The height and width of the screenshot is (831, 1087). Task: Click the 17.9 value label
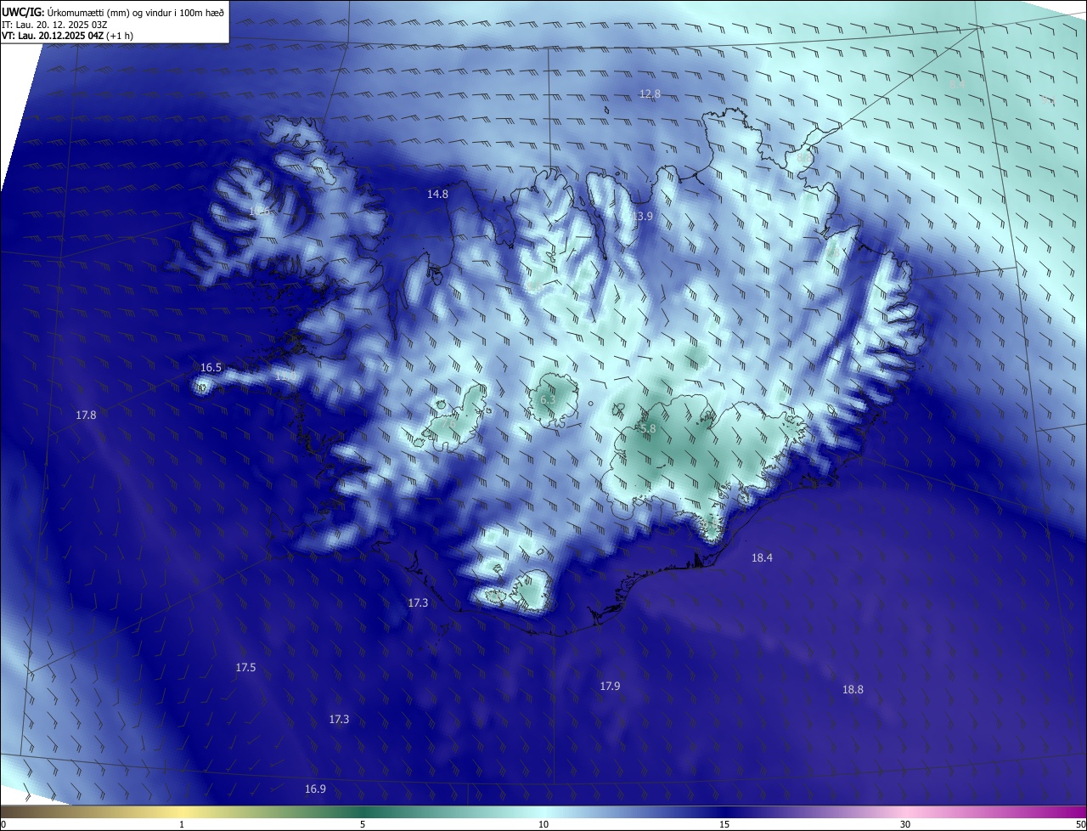coord(610,687)
